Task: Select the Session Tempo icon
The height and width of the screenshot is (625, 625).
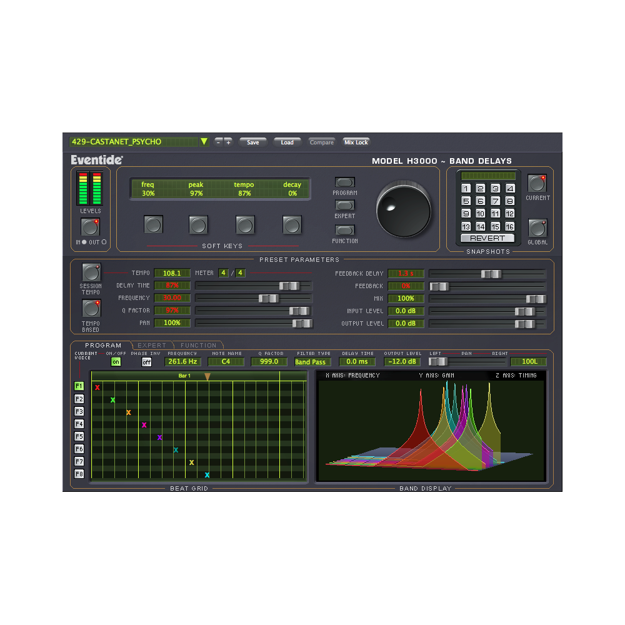Action: [91, 271]
